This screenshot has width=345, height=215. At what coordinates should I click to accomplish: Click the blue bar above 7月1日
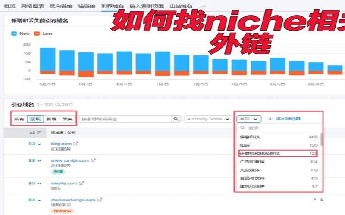tap(163, 61)
